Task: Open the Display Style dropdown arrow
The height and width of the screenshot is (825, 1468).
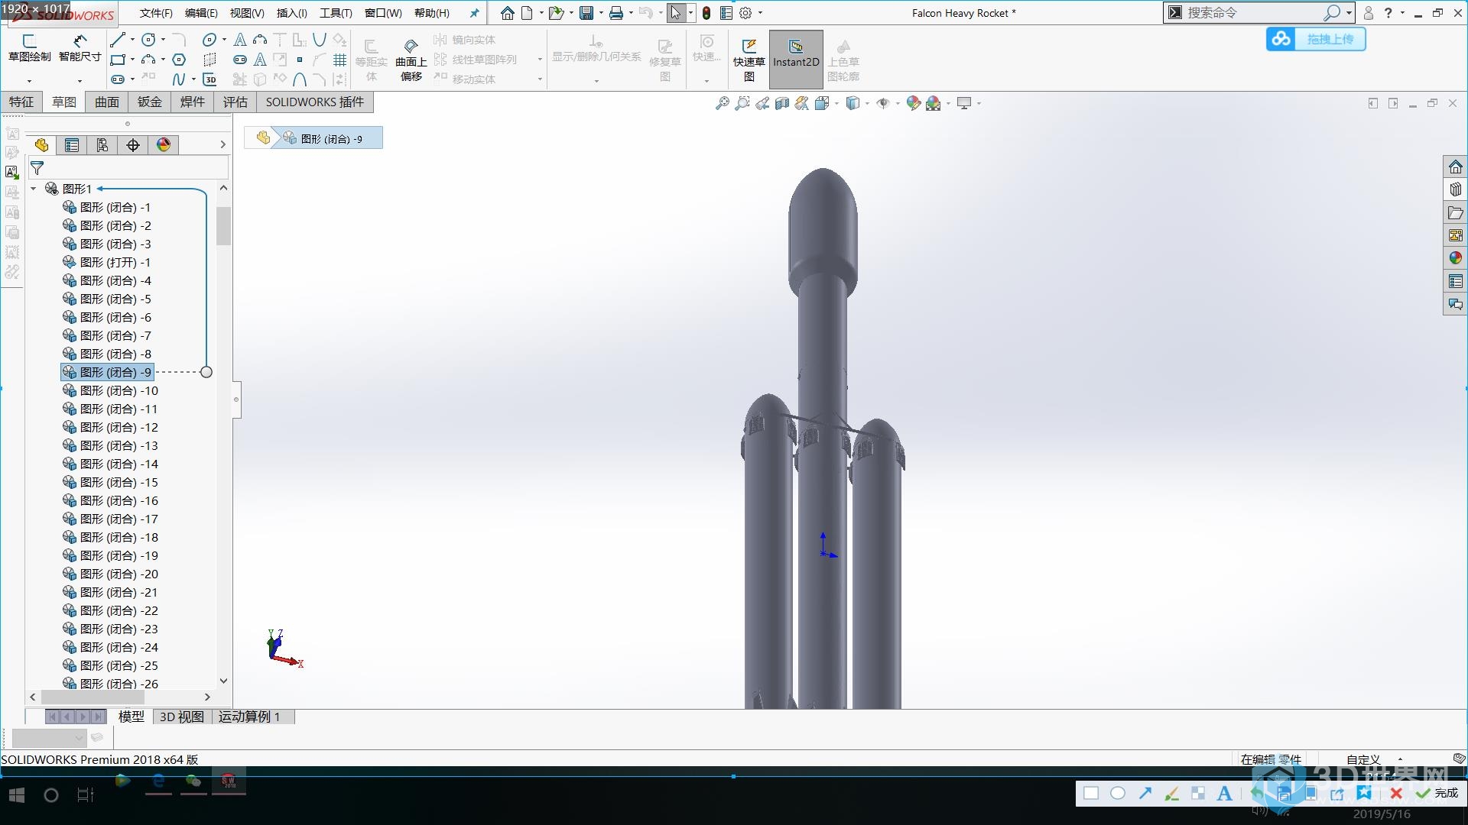Action: pos(867,103)
